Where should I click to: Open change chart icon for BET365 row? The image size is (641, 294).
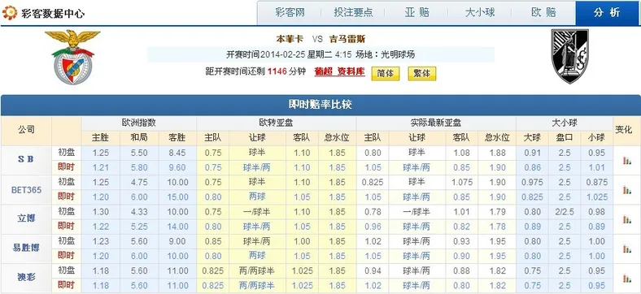[626, 190]
